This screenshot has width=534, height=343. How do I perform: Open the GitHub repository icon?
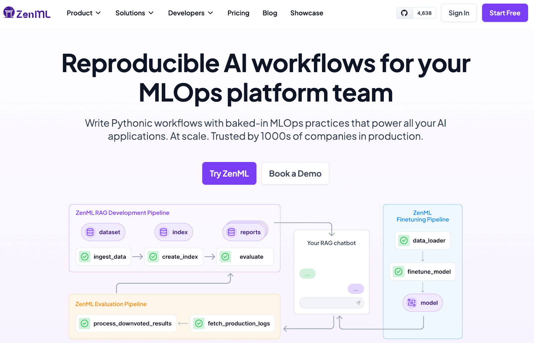point(405,13)
